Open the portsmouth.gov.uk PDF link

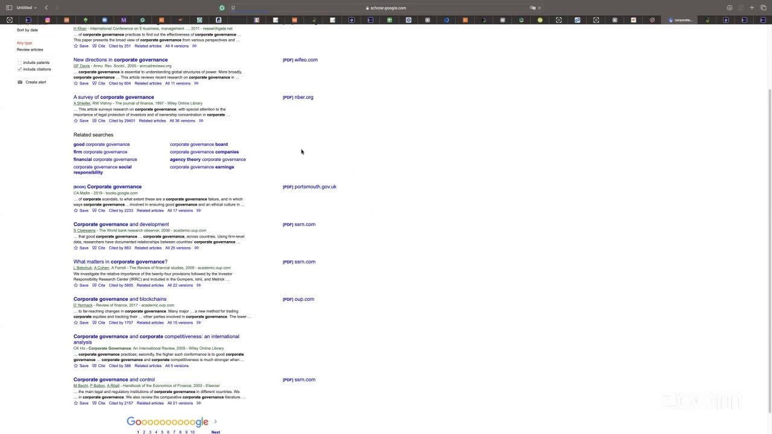pyautogui.click(x=309, y=187)
